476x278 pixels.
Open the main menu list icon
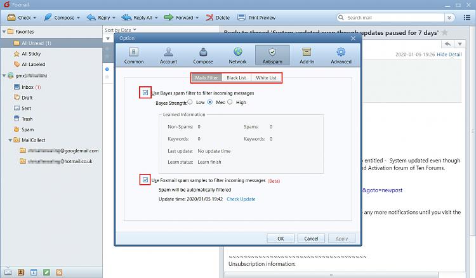(467, 18)
